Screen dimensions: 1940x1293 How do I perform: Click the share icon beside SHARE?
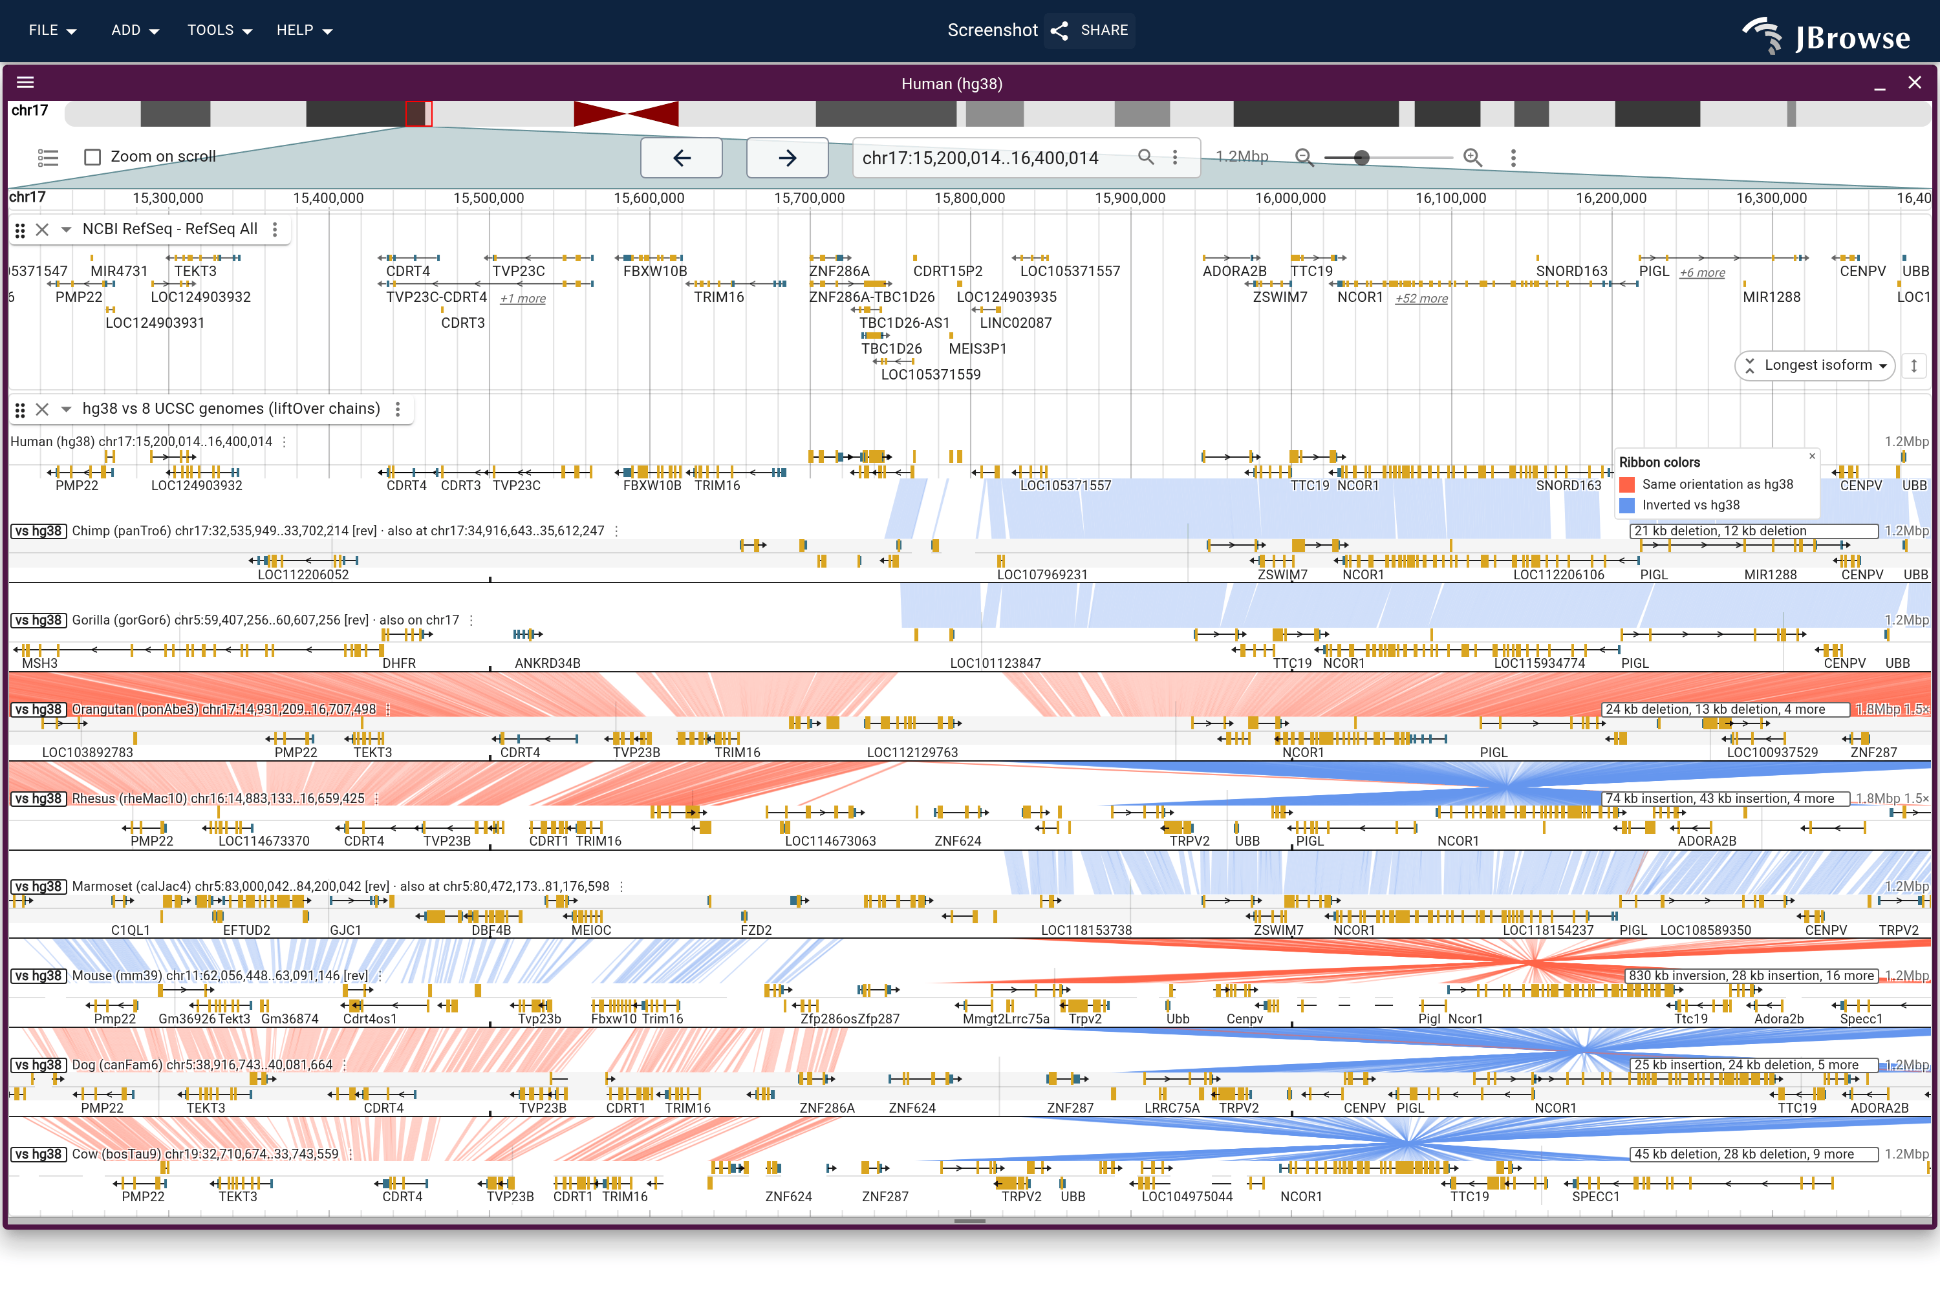click(x=1060, y=30)
